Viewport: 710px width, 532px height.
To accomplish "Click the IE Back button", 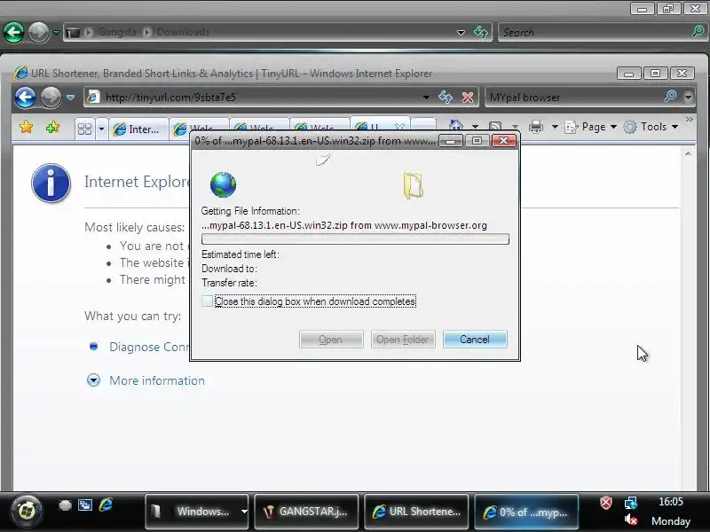I will pyautogui.click(x=26, y=97).
